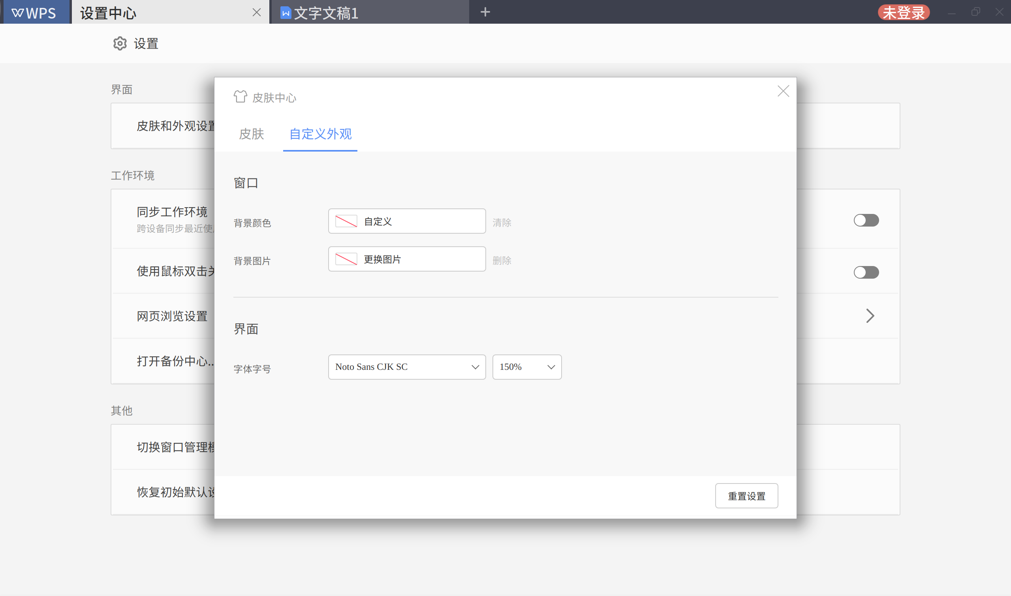Image resolution: width=1011 pixels, height=596 pixels.
Task: Click the 清除 link beside background color
Action: pos(502,223)
